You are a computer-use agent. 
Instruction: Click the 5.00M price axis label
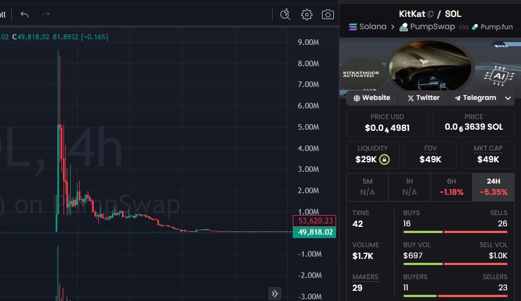[x=308, y=127]
